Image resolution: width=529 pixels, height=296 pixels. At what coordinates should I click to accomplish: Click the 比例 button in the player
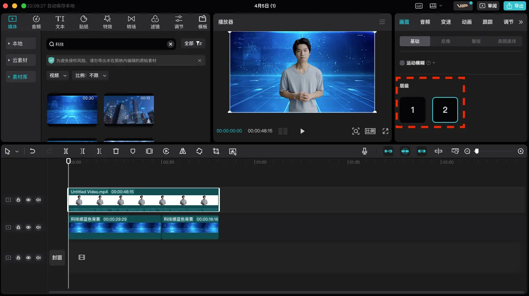tap(370, 131)
